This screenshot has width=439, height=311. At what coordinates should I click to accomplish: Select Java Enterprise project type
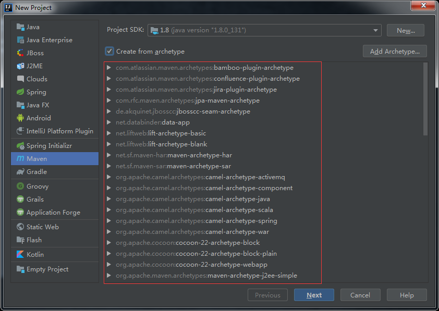(55, 40)
